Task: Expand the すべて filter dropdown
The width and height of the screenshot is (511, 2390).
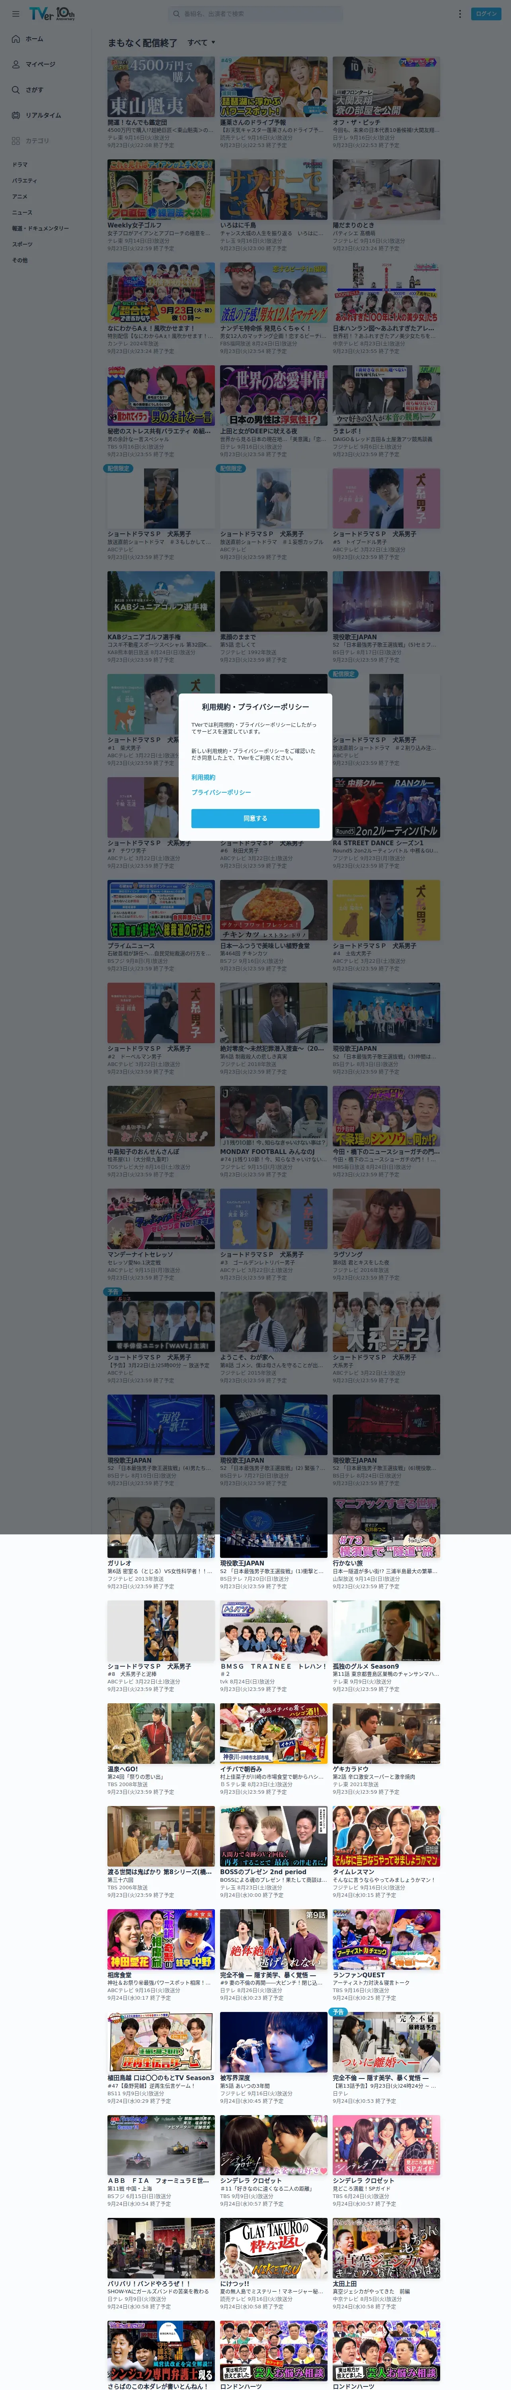Action: click(x=201, y=43)
